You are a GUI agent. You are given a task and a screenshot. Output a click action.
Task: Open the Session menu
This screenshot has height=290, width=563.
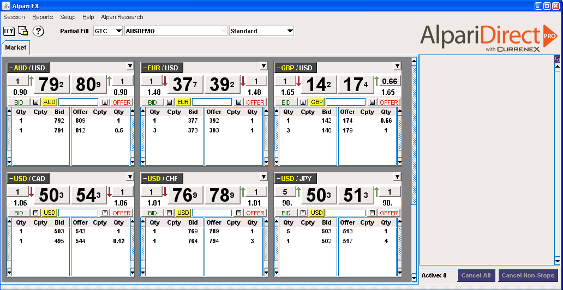(x=14, y=17)
